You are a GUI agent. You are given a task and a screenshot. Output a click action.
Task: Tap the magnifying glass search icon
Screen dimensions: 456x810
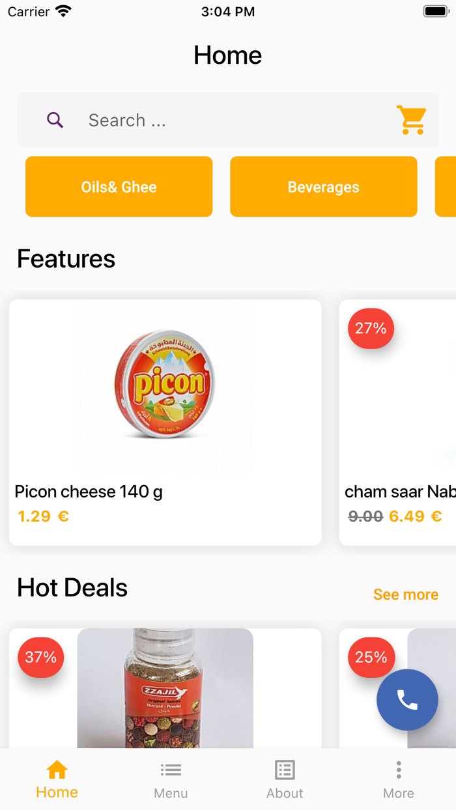pyautogui.click(x=55, y=120)
